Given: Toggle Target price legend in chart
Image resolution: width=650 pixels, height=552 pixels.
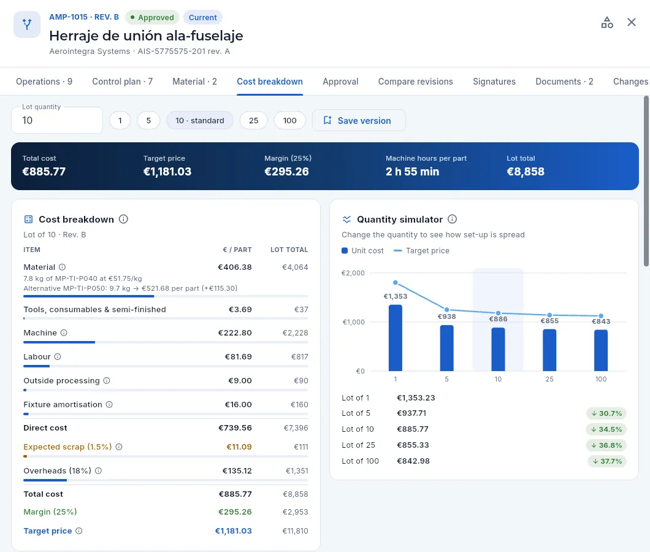Looking at the screenshot, I should (422, 250).
